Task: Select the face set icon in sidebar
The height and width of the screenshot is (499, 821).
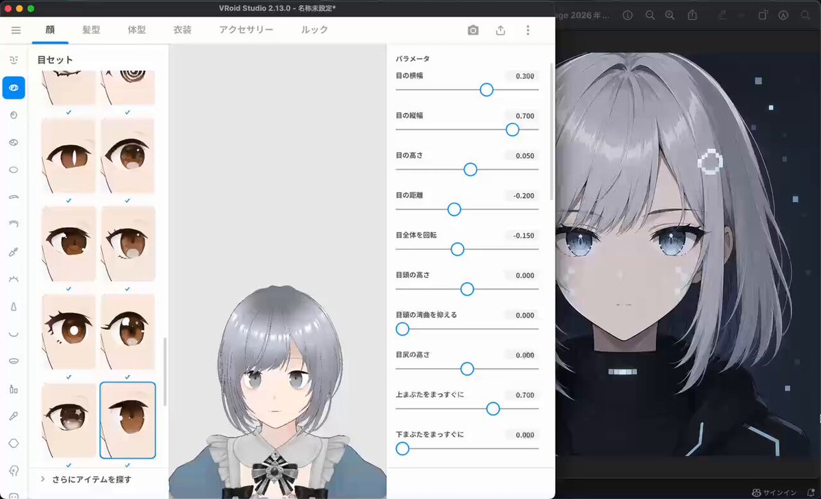Action: (x=14, y=60)
